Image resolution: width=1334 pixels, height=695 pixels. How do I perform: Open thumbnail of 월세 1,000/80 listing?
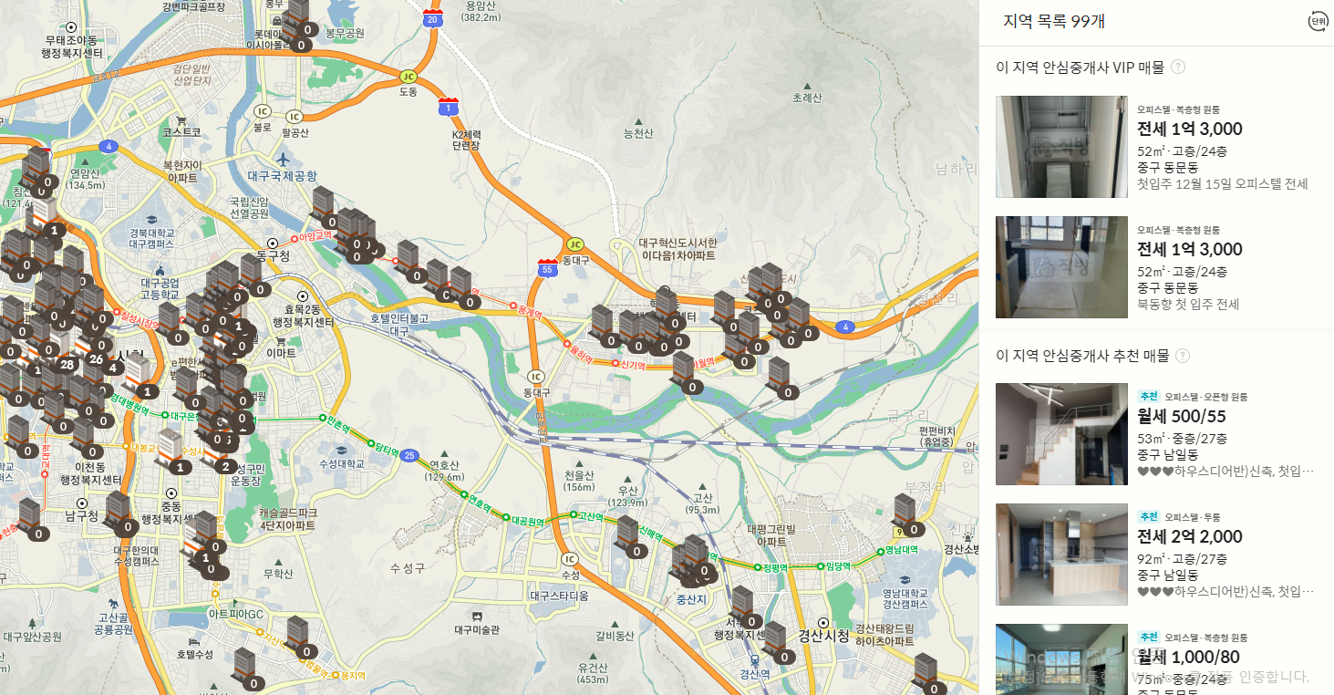[x=1061, y=659]
